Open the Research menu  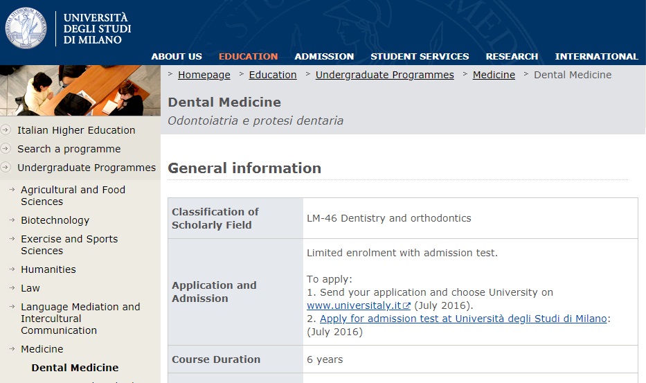tap(512, 57)
